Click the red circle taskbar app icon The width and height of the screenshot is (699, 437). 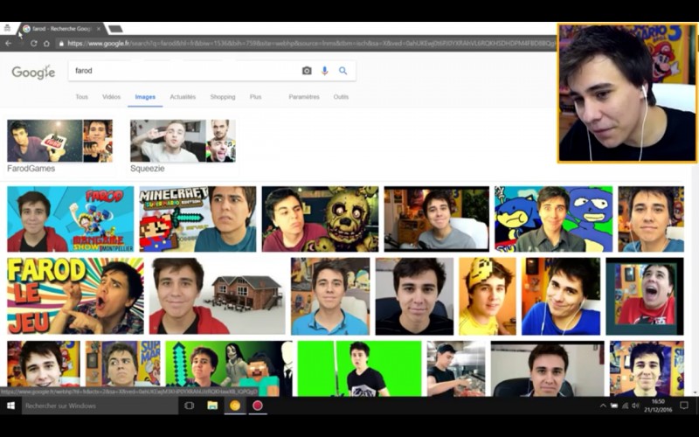point(257,406)
